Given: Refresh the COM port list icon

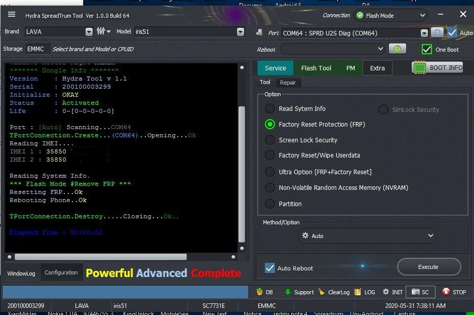Looking at the screenshot, I should tap(437, 32).
